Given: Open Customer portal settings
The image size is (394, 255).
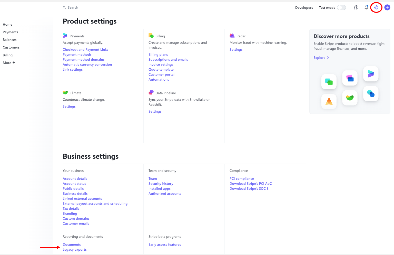Looking at the screenshot, I should coord(161,75).
